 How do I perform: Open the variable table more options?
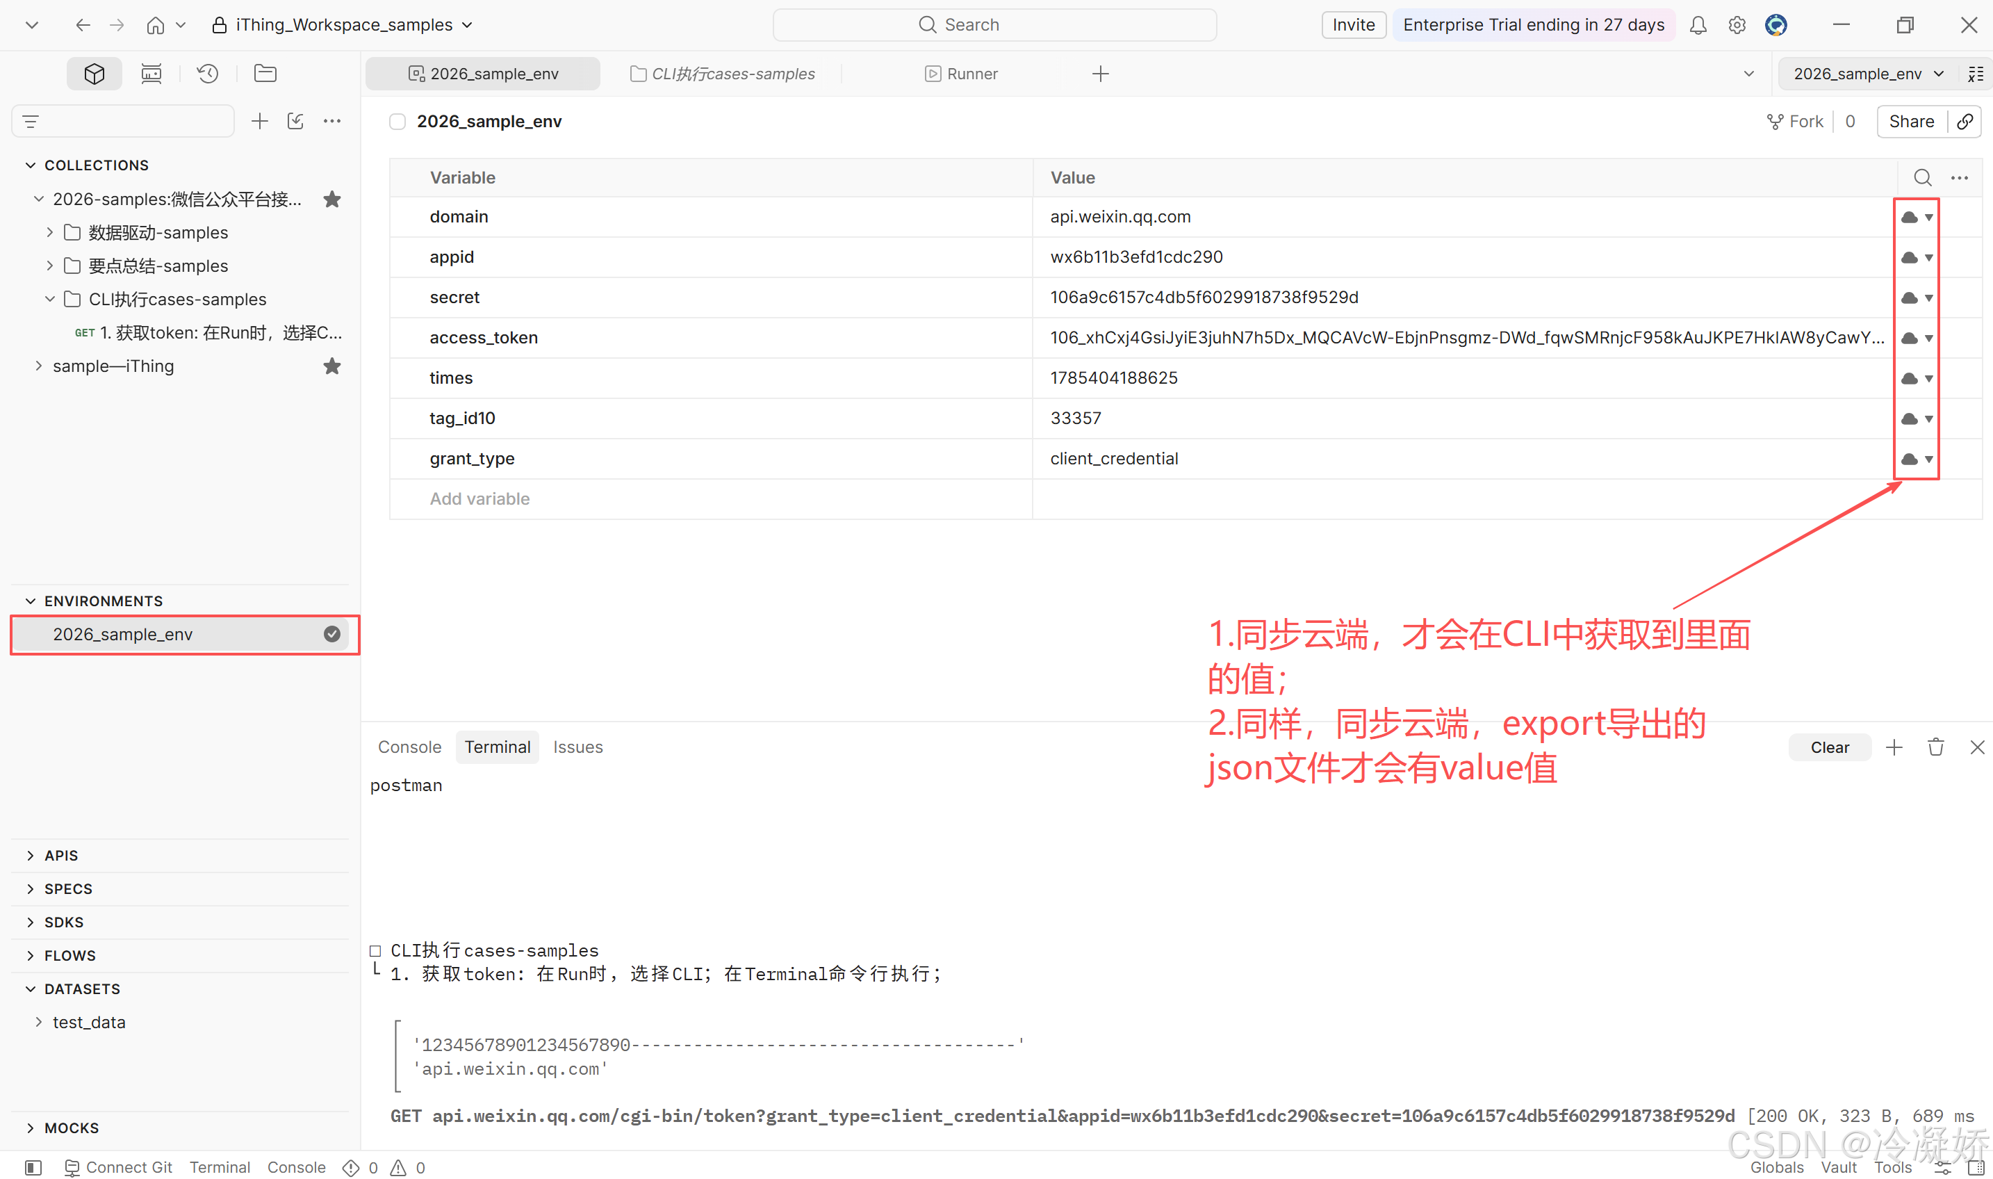(x=1959, y=178)
